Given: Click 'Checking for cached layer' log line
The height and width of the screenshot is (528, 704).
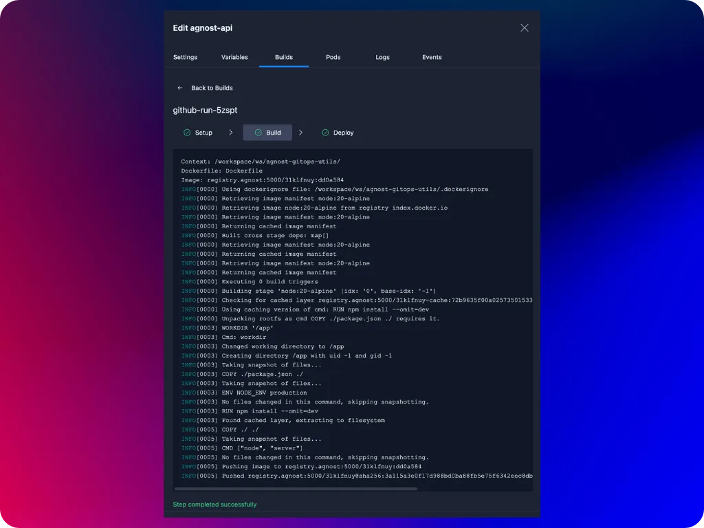Looking at the screenshot, I should (x=357, y=300).
